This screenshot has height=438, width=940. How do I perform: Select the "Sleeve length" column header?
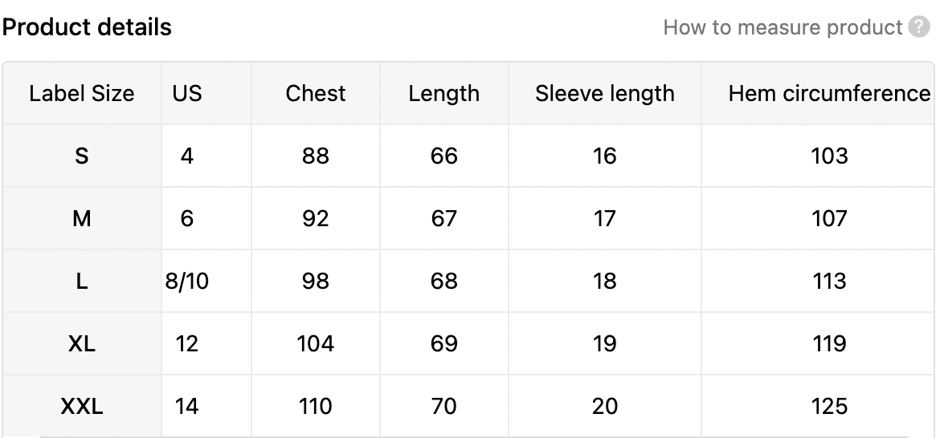pyautogui.click(x=604, y=93)
